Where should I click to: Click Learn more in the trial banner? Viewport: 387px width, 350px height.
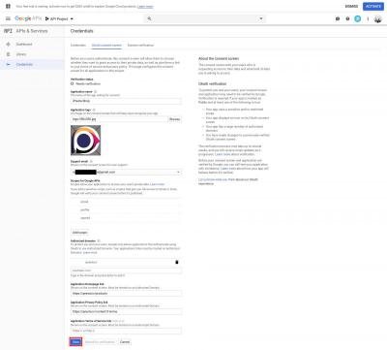145,7
